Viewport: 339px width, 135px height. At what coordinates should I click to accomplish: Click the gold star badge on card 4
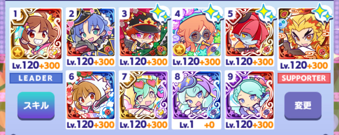point(179,50)
